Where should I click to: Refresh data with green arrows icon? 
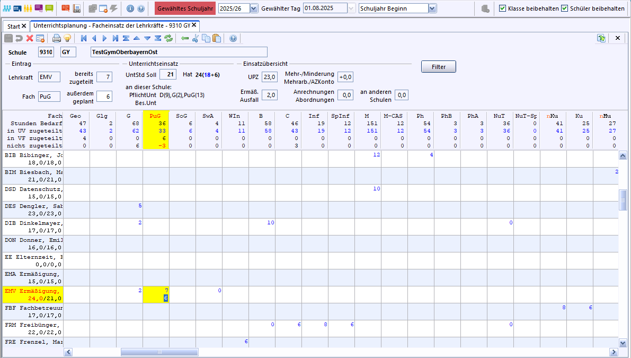click(x=168, y=38)
